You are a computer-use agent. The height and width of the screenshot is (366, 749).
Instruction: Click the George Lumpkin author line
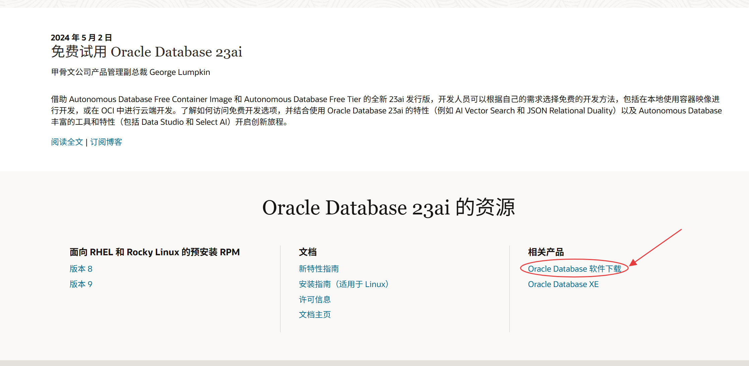(130, 72)
